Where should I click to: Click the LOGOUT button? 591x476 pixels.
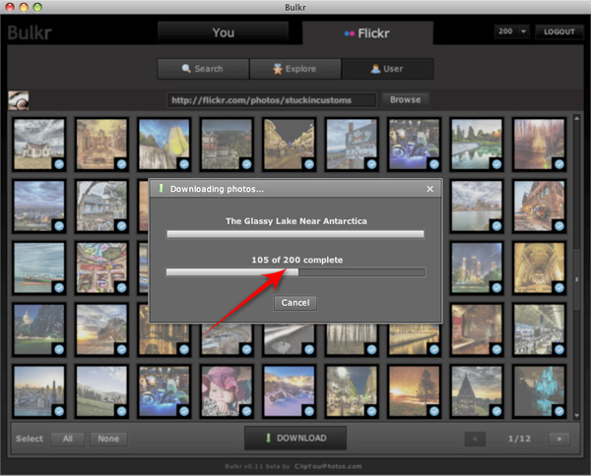[x=558, y=31]
